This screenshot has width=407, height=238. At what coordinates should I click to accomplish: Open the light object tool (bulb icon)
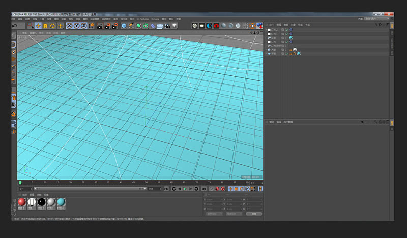tap(174, 25)
